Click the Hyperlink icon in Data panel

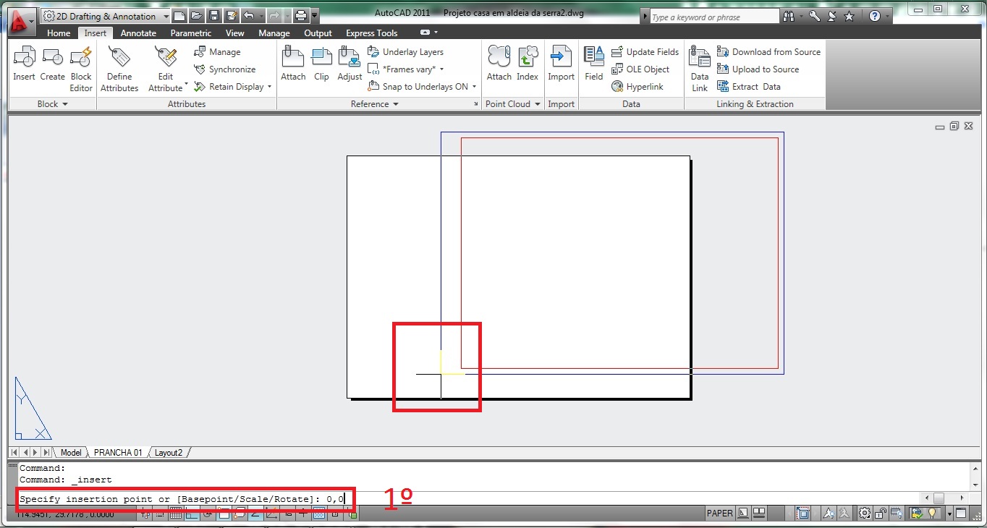point(638,86)
